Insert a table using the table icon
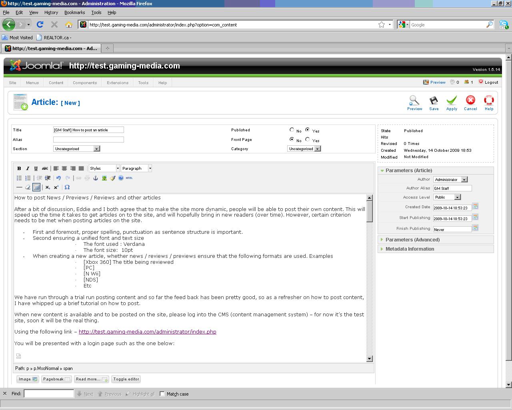Screen dimensions: 512x410 (36, 187)
